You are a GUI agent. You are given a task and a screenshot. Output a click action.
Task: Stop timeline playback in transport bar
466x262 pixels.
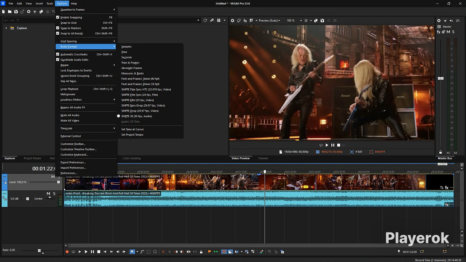click(x=99, y=252)
